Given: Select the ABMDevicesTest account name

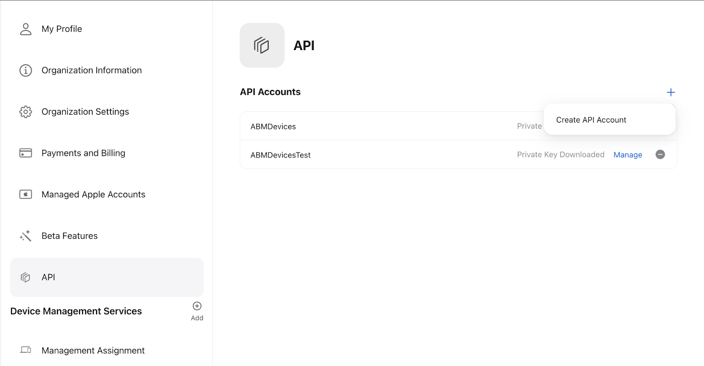Looking at the screenshot, I should 280,155.
